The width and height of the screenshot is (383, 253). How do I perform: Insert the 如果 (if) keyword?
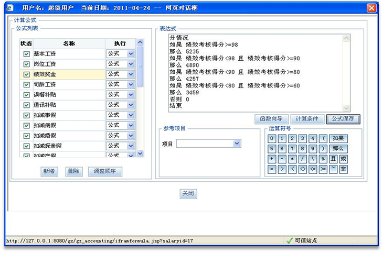click(x=338, y=139)
